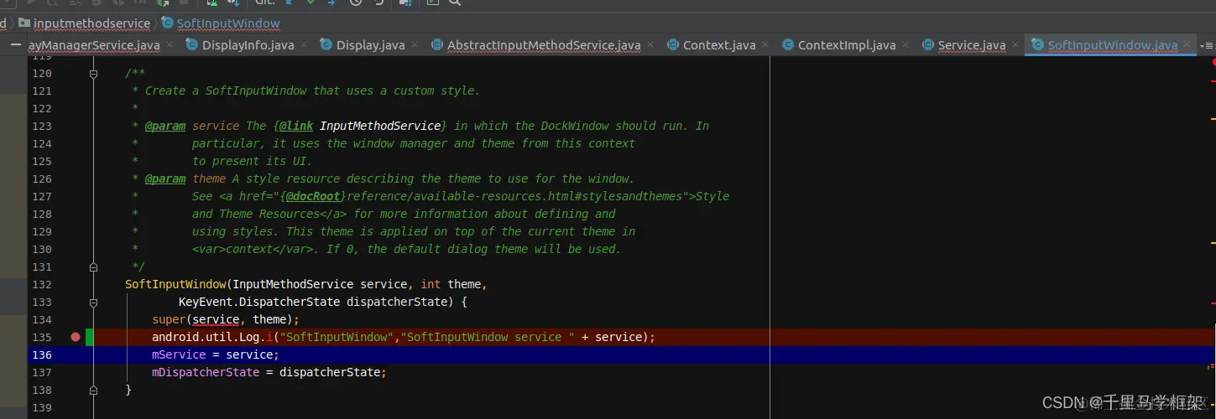
Task: Click line number 136 in the gutter
Action: pos(42,354)
